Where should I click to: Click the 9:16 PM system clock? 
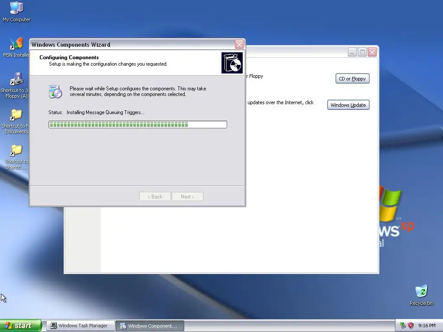click(427, 326)
